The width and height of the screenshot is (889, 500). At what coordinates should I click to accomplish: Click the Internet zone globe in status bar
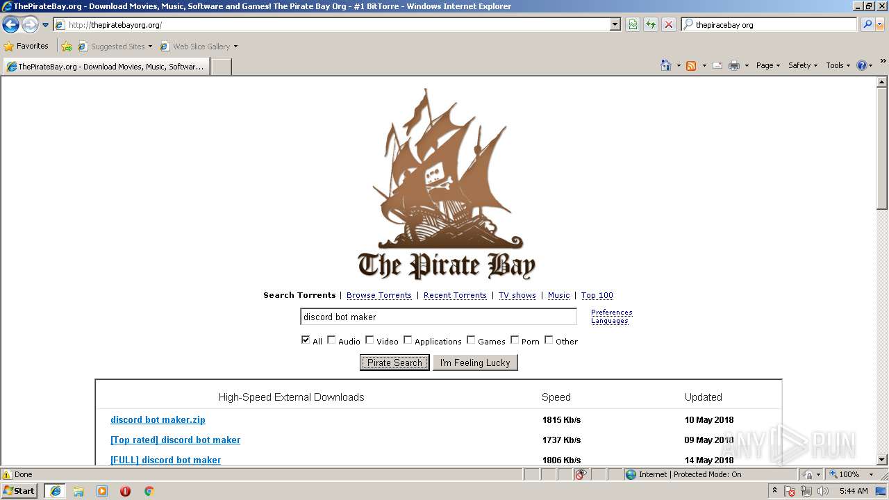click(631, 474)
